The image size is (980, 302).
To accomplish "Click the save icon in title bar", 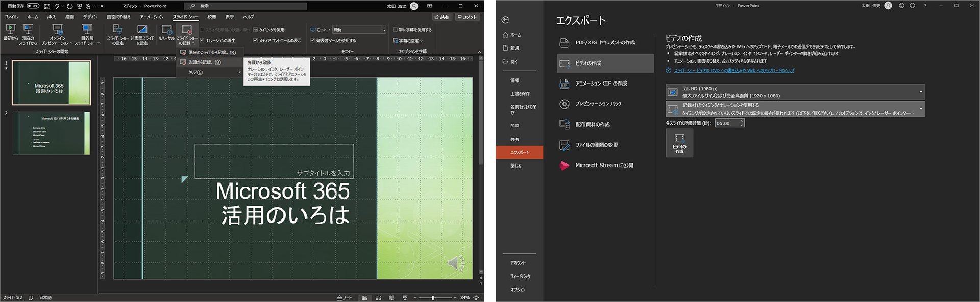I will coord(47,6).
